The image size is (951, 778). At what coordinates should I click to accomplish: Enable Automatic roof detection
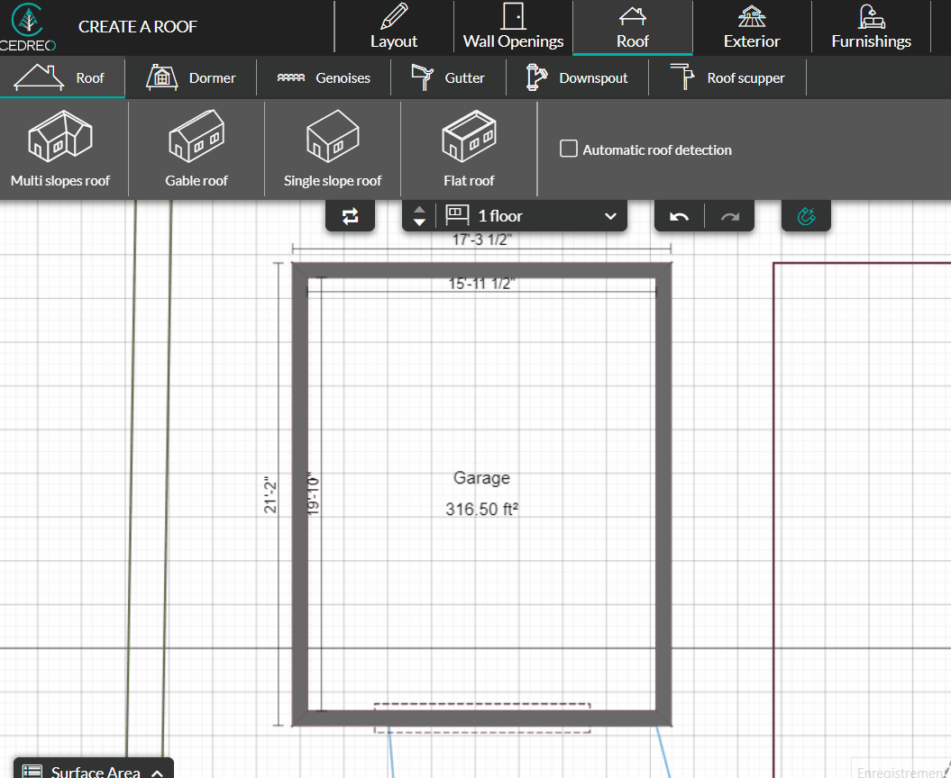tap(569, 149)
